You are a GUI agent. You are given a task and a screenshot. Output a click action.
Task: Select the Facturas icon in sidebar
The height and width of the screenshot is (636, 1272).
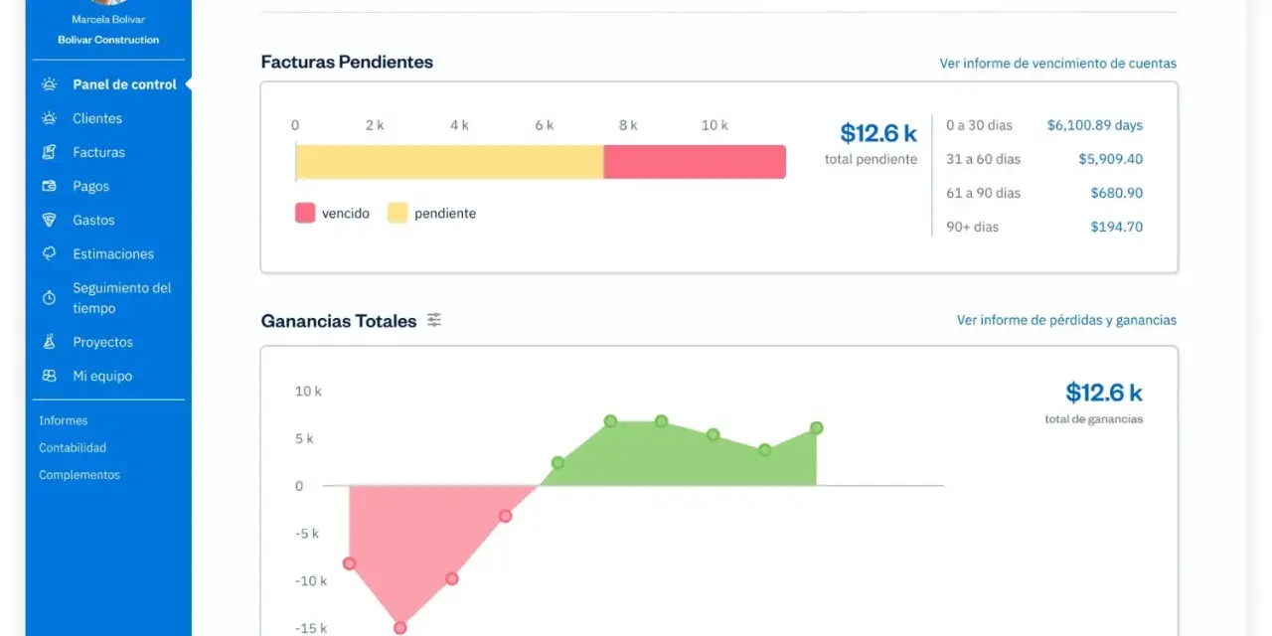click(x=49, y=152)
